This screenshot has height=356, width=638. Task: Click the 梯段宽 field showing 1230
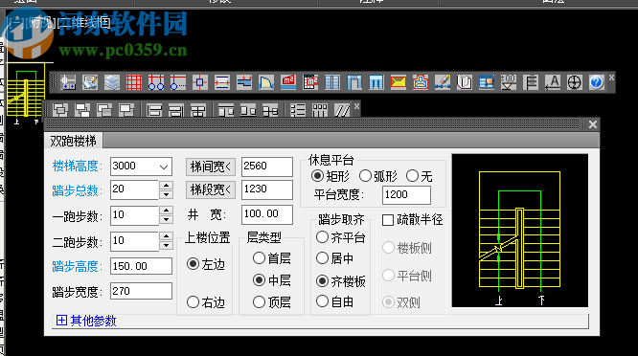tap(267, 189)
